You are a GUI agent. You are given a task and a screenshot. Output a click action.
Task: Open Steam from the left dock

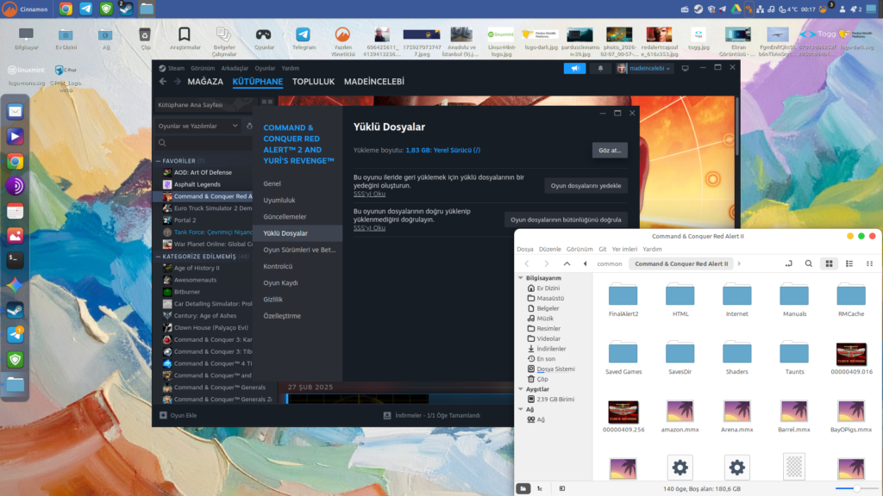click(x=15, y=310)
